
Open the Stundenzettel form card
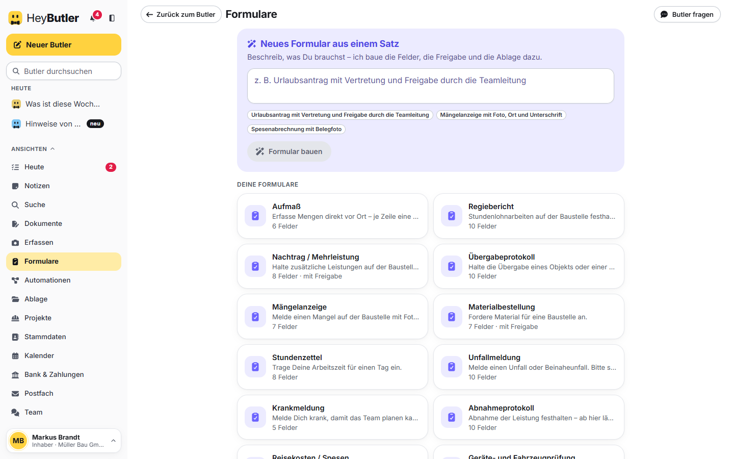332,367
